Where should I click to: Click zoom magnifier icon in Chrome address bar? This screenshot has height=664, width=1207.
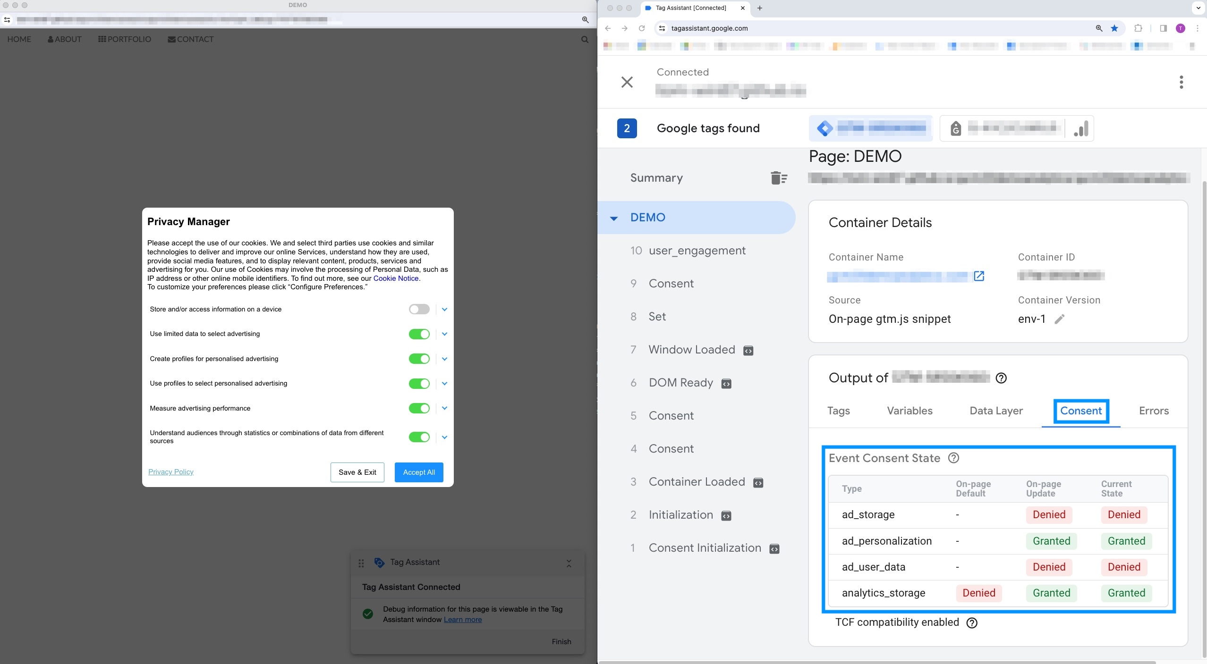(x=1099, y=28)
